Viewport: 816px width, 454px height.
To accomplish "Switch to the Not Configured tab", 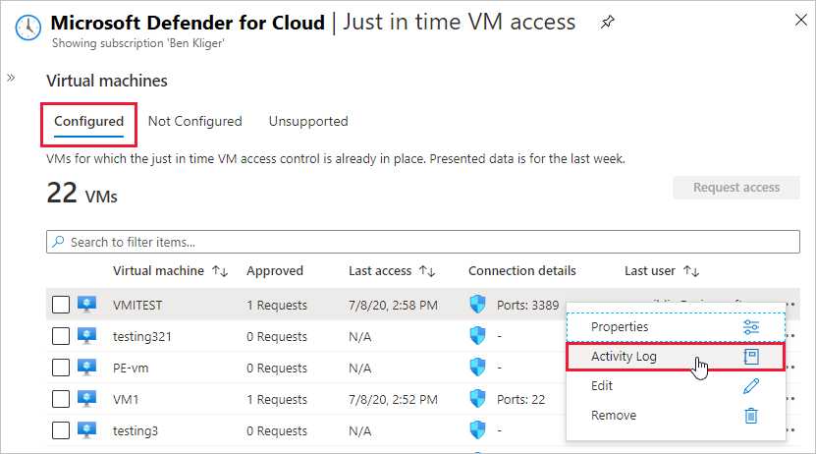I will pyautogui.click(x=194, y=122).
